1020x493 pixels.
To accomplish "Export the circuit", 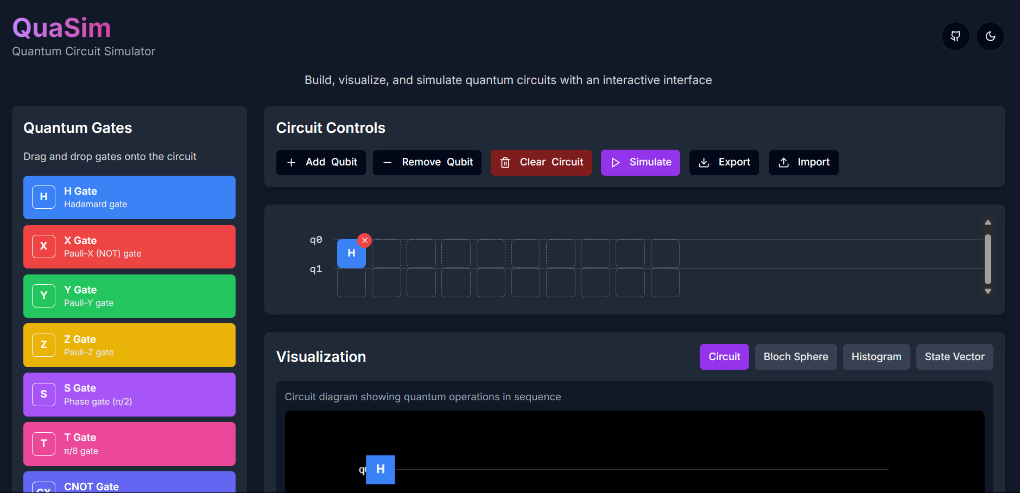I will coord(724,163).
